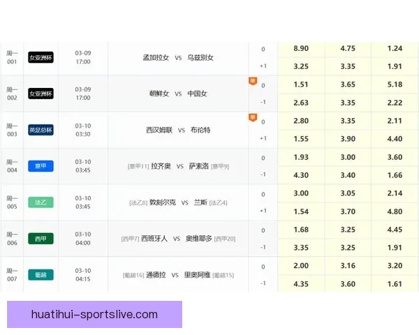Pick handicap draw odds 3.90 in match 003
The width and height of the screenshot is (419, 335).
[348, 139]
